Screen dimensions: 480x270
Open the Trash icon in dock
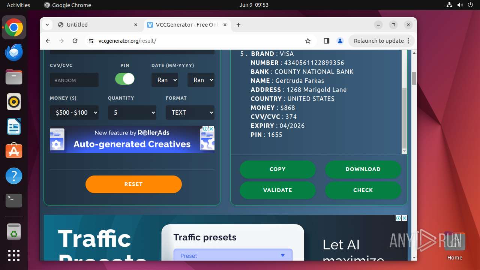pos(14,232)
